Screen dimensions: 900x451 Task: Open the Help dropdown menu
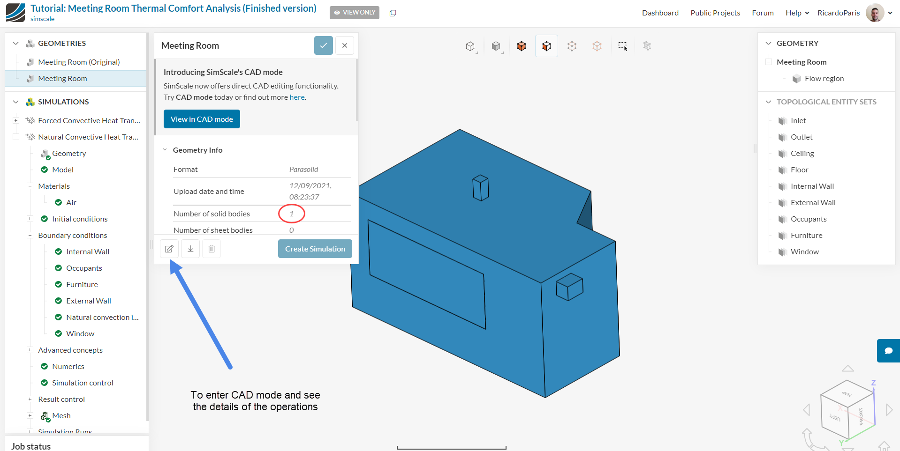point(797,13)
